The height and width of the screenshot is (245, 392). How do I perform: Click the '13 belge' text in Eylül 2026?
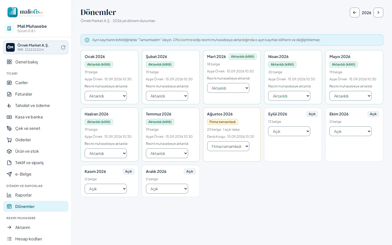275,122
